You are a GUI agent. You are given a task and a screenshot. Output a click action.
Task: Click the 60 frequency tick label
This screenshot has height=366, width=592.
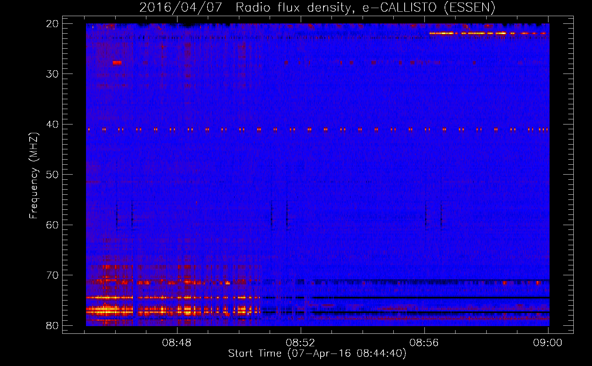[x=53, y=225]
